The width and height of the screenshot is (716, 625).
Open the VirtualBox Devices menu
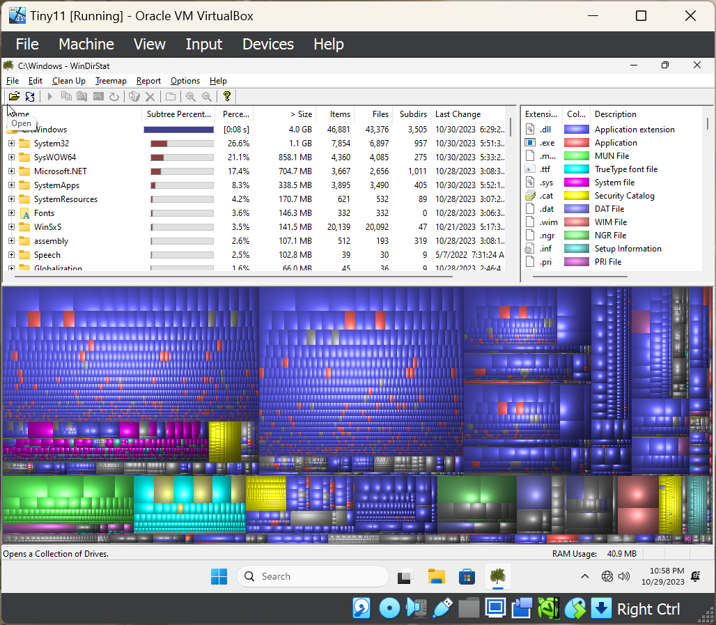click(x=268, y=45)
